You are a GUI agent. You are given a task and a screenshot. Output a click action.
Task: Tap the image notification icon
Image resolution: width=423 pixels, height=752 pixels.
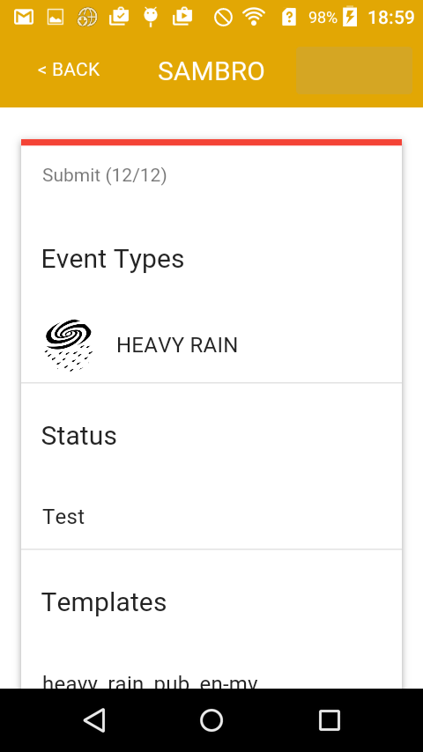click(x=56, y=18)
